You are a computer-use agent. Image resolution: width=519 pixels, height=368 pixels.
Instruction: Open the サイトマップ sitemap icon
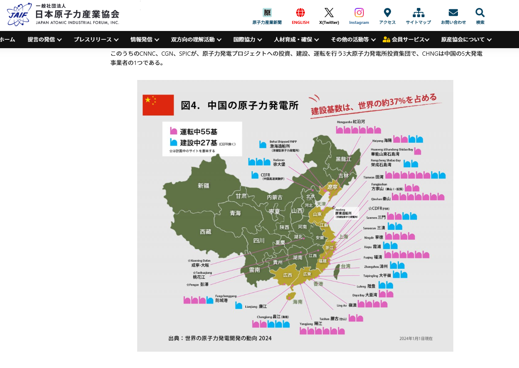[418, 13]
